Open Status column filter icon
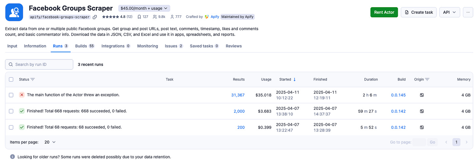 (x=33, y=79)
